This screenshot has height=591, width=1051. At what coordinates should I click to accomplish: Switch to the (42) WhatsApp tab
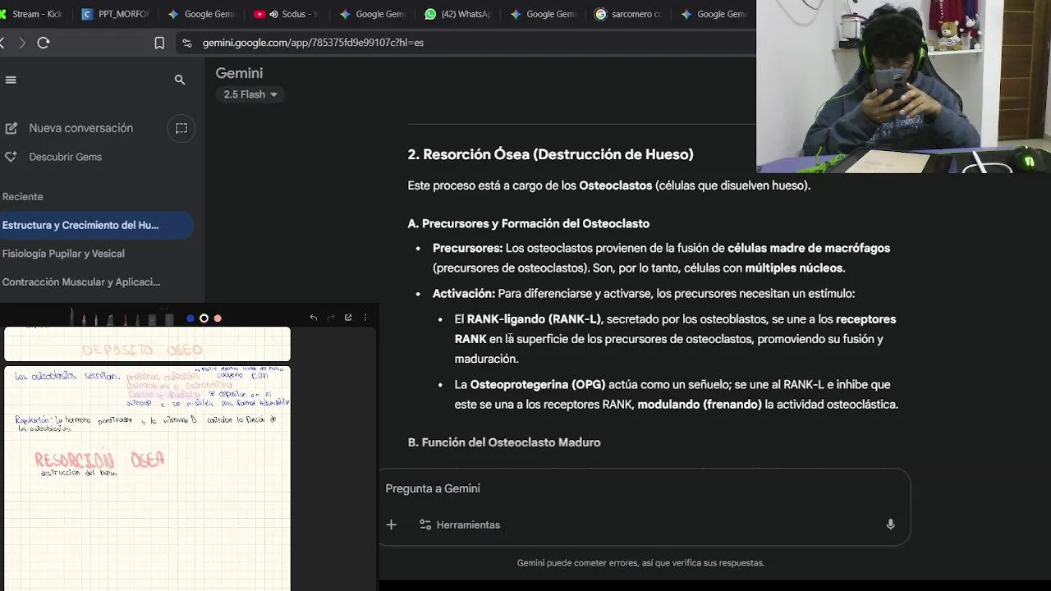click(x=457, y=14)
